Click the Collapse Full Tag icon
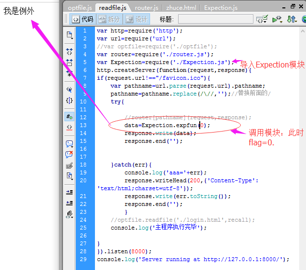 tap(69, 51)
